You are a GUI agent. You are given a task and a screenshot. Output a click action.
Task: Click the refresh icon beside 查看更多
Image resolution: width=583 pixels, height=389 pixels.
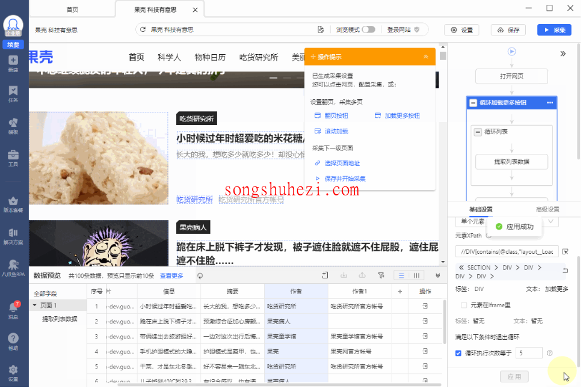(200, 277)
